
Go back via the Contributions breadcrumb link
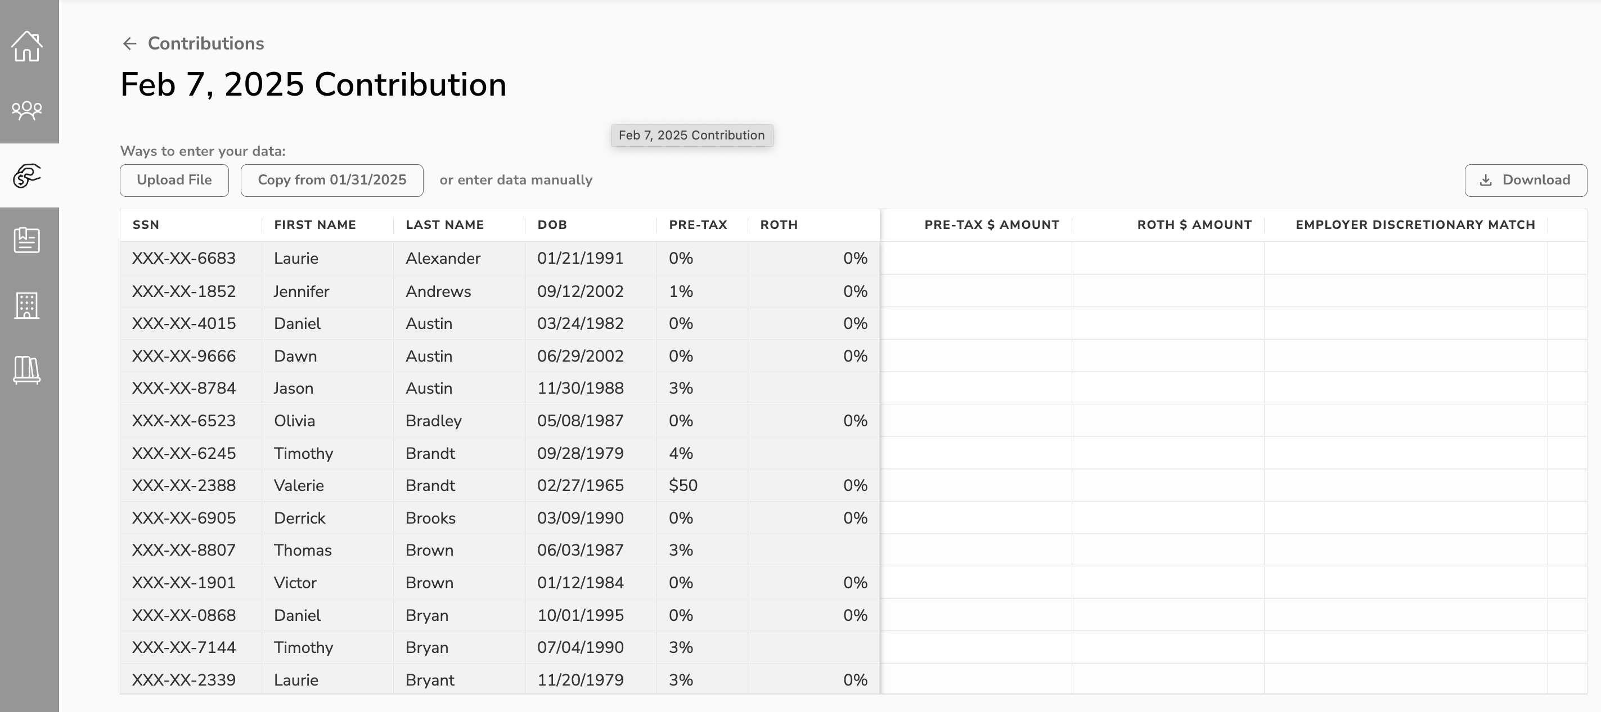click(x=206, y=43)
